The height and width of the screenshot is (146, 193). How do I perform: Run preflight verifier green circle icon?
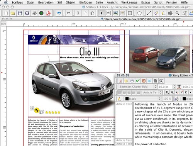(41, 13)
